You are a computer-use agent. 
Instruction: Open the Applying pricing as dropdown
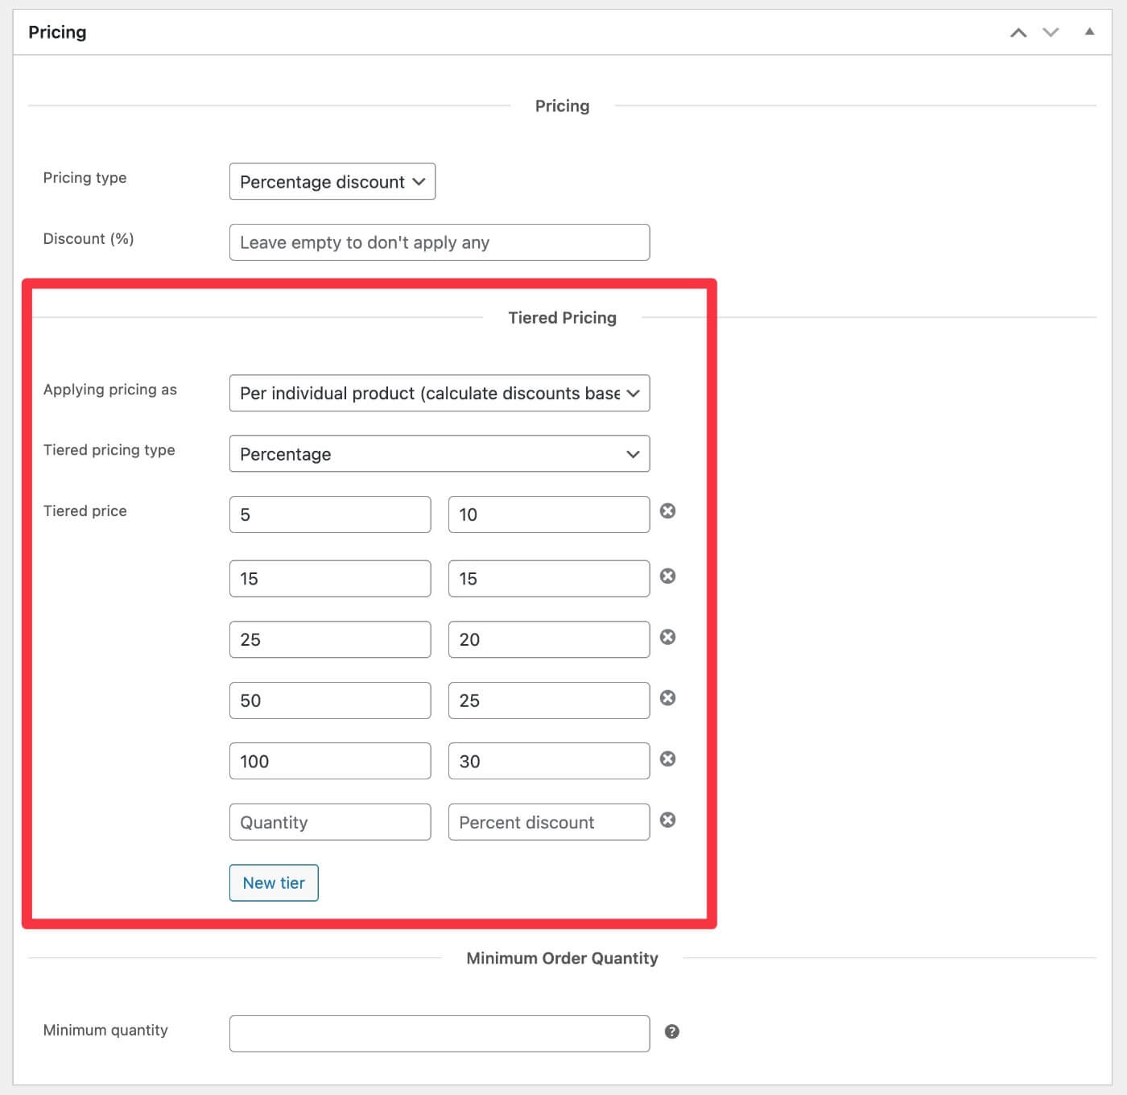tap(440, 394)
